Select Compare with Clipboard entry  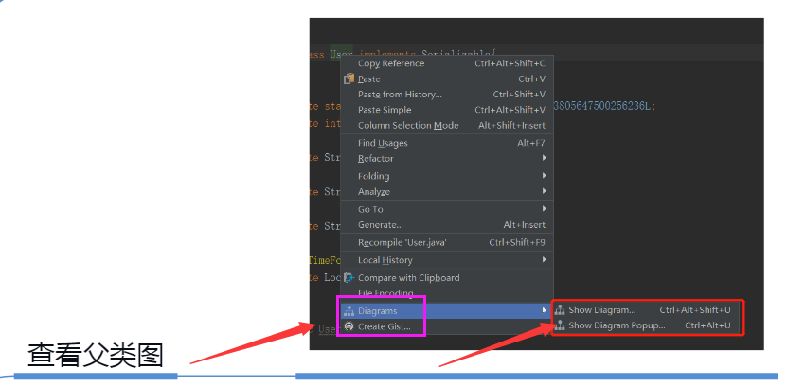click(447, 278)
